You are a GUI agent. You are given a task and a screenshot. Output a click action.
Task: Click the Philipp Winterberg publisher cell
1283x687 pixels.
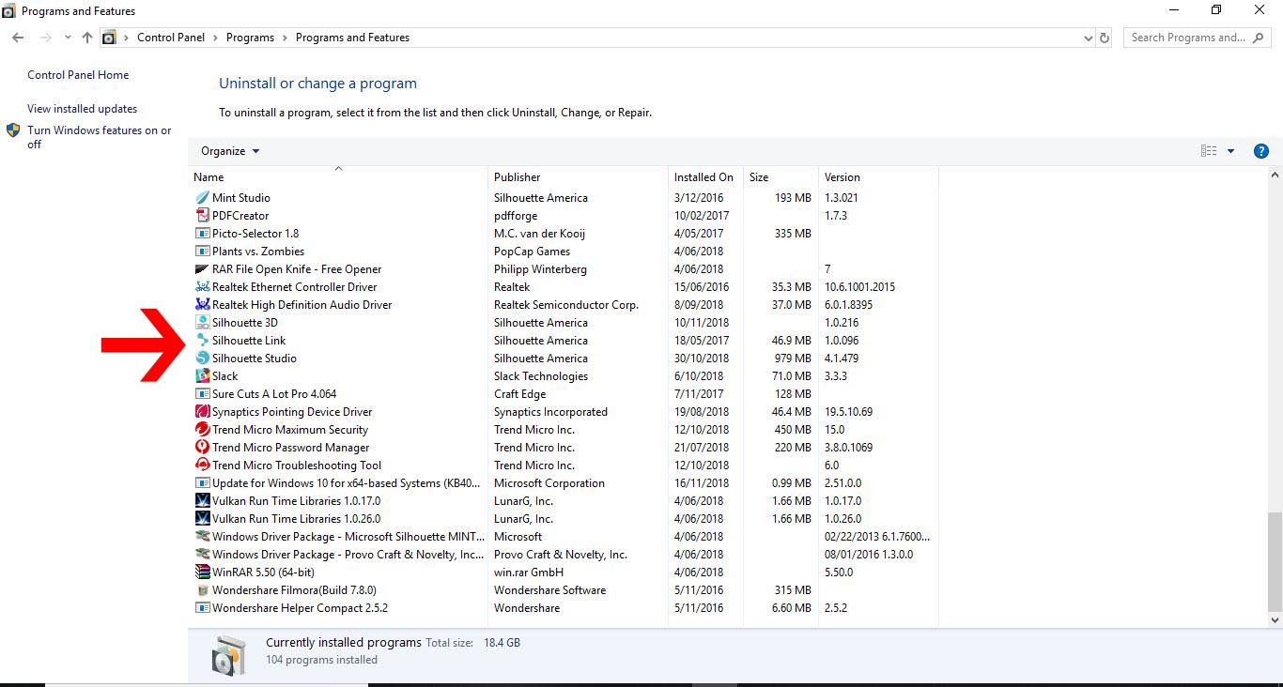(x=540, y=269)
